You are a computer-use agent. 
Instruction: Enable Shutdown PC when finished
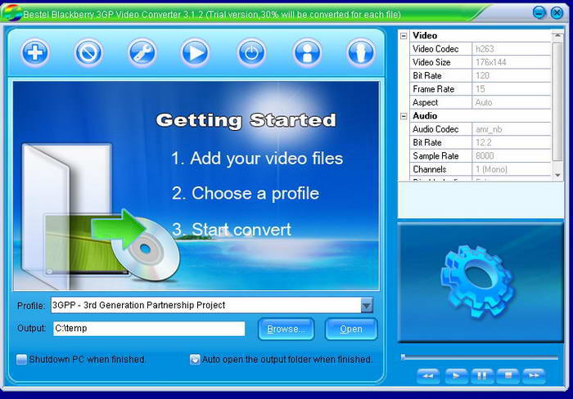pyautogui.click(x=21, y=360)
